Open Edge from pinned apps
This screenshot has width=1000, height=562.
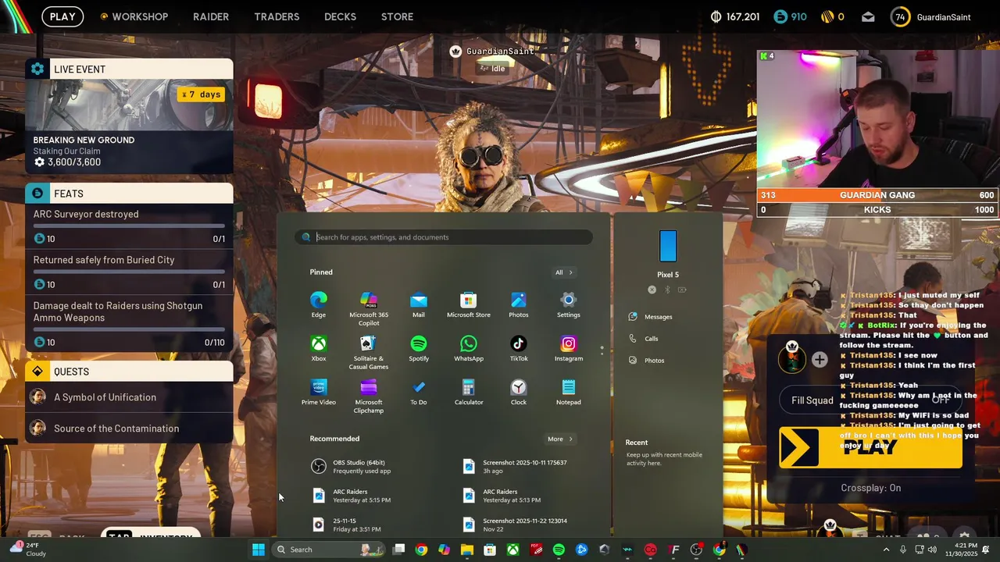tap(319, 304)
